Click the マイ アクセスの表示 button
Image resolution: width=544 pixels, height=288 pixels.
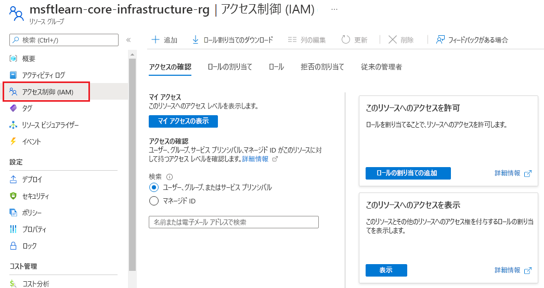tap(183, 121)
